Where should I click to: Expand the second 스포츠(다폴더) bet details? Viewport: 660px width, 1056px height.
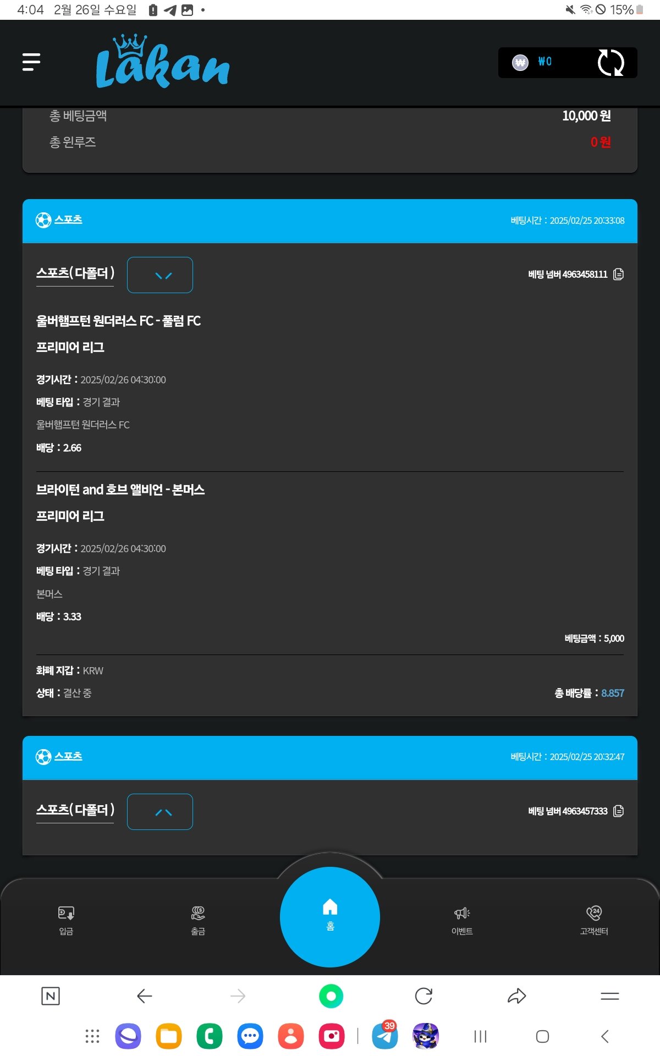160,812
